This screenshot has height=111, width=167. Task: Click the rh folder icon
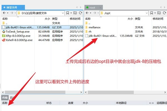tap(87, 32)
